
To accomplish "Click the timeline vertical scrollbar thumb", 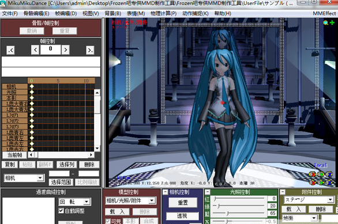I will [x=97, y=105].
